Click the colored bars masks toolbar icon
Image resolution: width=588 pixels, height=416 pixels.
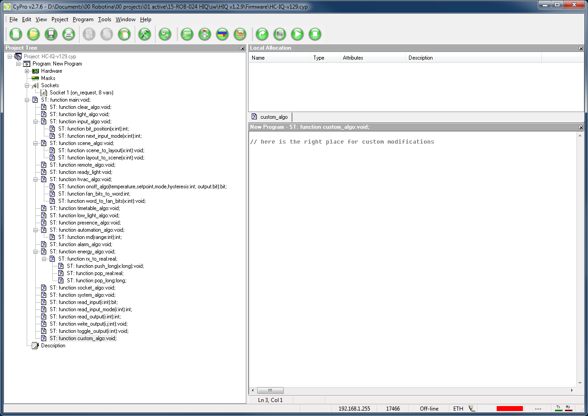click(x=222, y=34)
